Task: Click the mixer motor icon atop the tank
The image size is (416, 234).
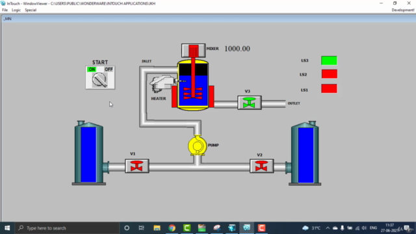Action: (194, 51)
